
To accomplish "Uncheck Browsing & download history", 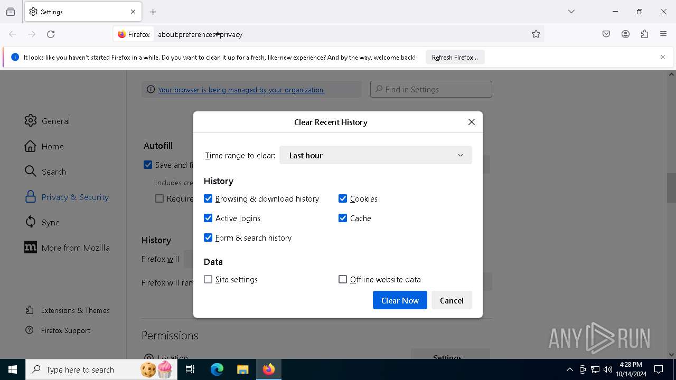I will point(208,198).
